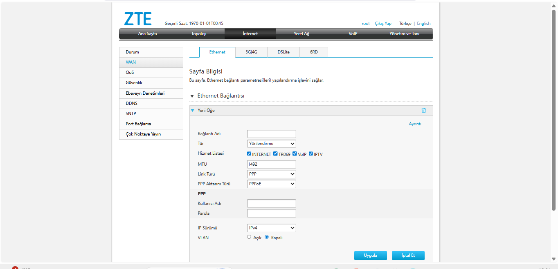Click the ZTE logo
Image resolution: width=558 pixels, height=269 pixels.
pos(138,19)
